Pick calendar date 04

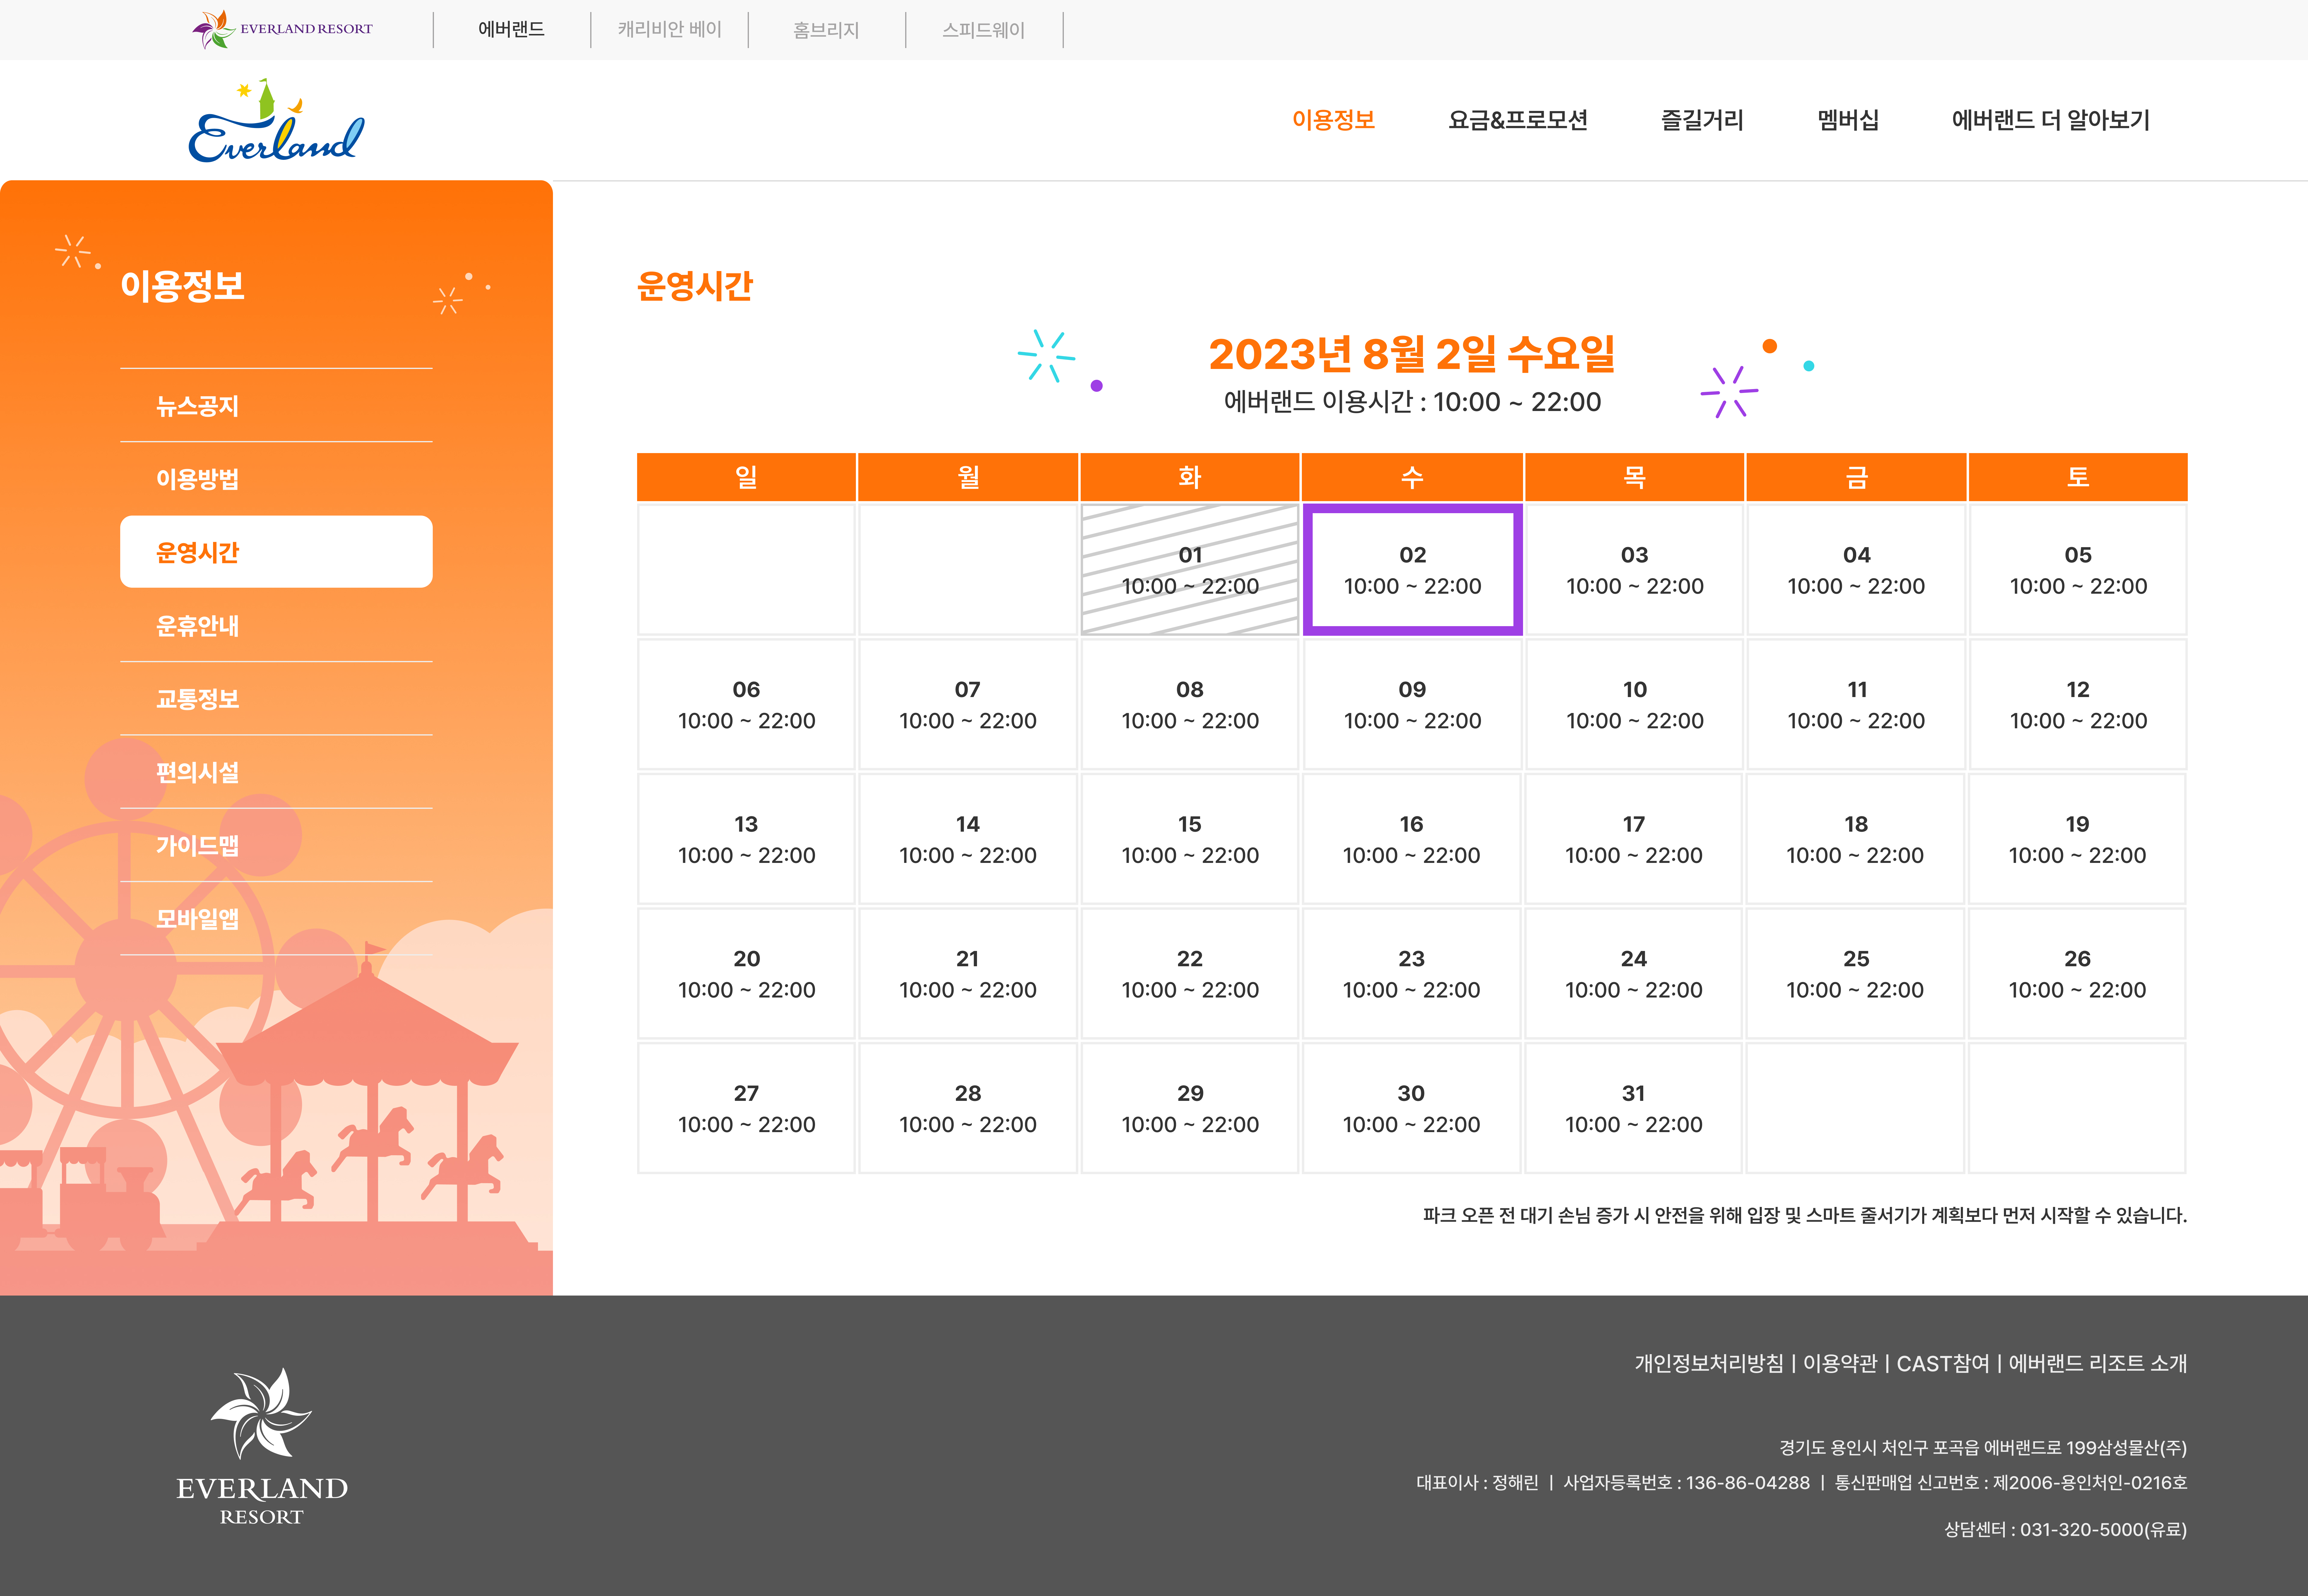pos(1856,570)
